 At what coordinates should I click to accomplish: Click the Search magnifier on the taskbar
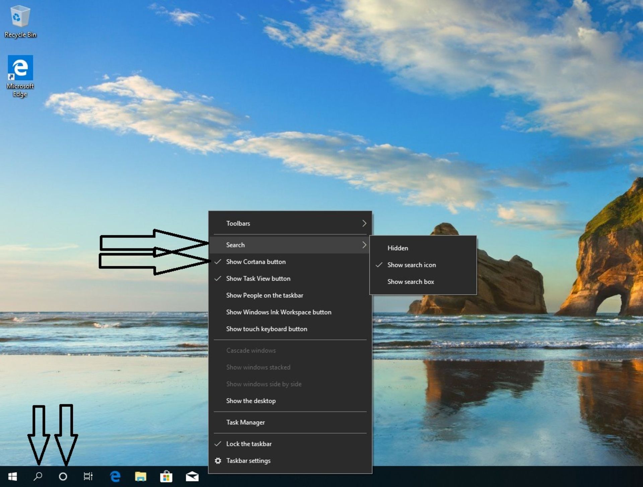point(38,476)
